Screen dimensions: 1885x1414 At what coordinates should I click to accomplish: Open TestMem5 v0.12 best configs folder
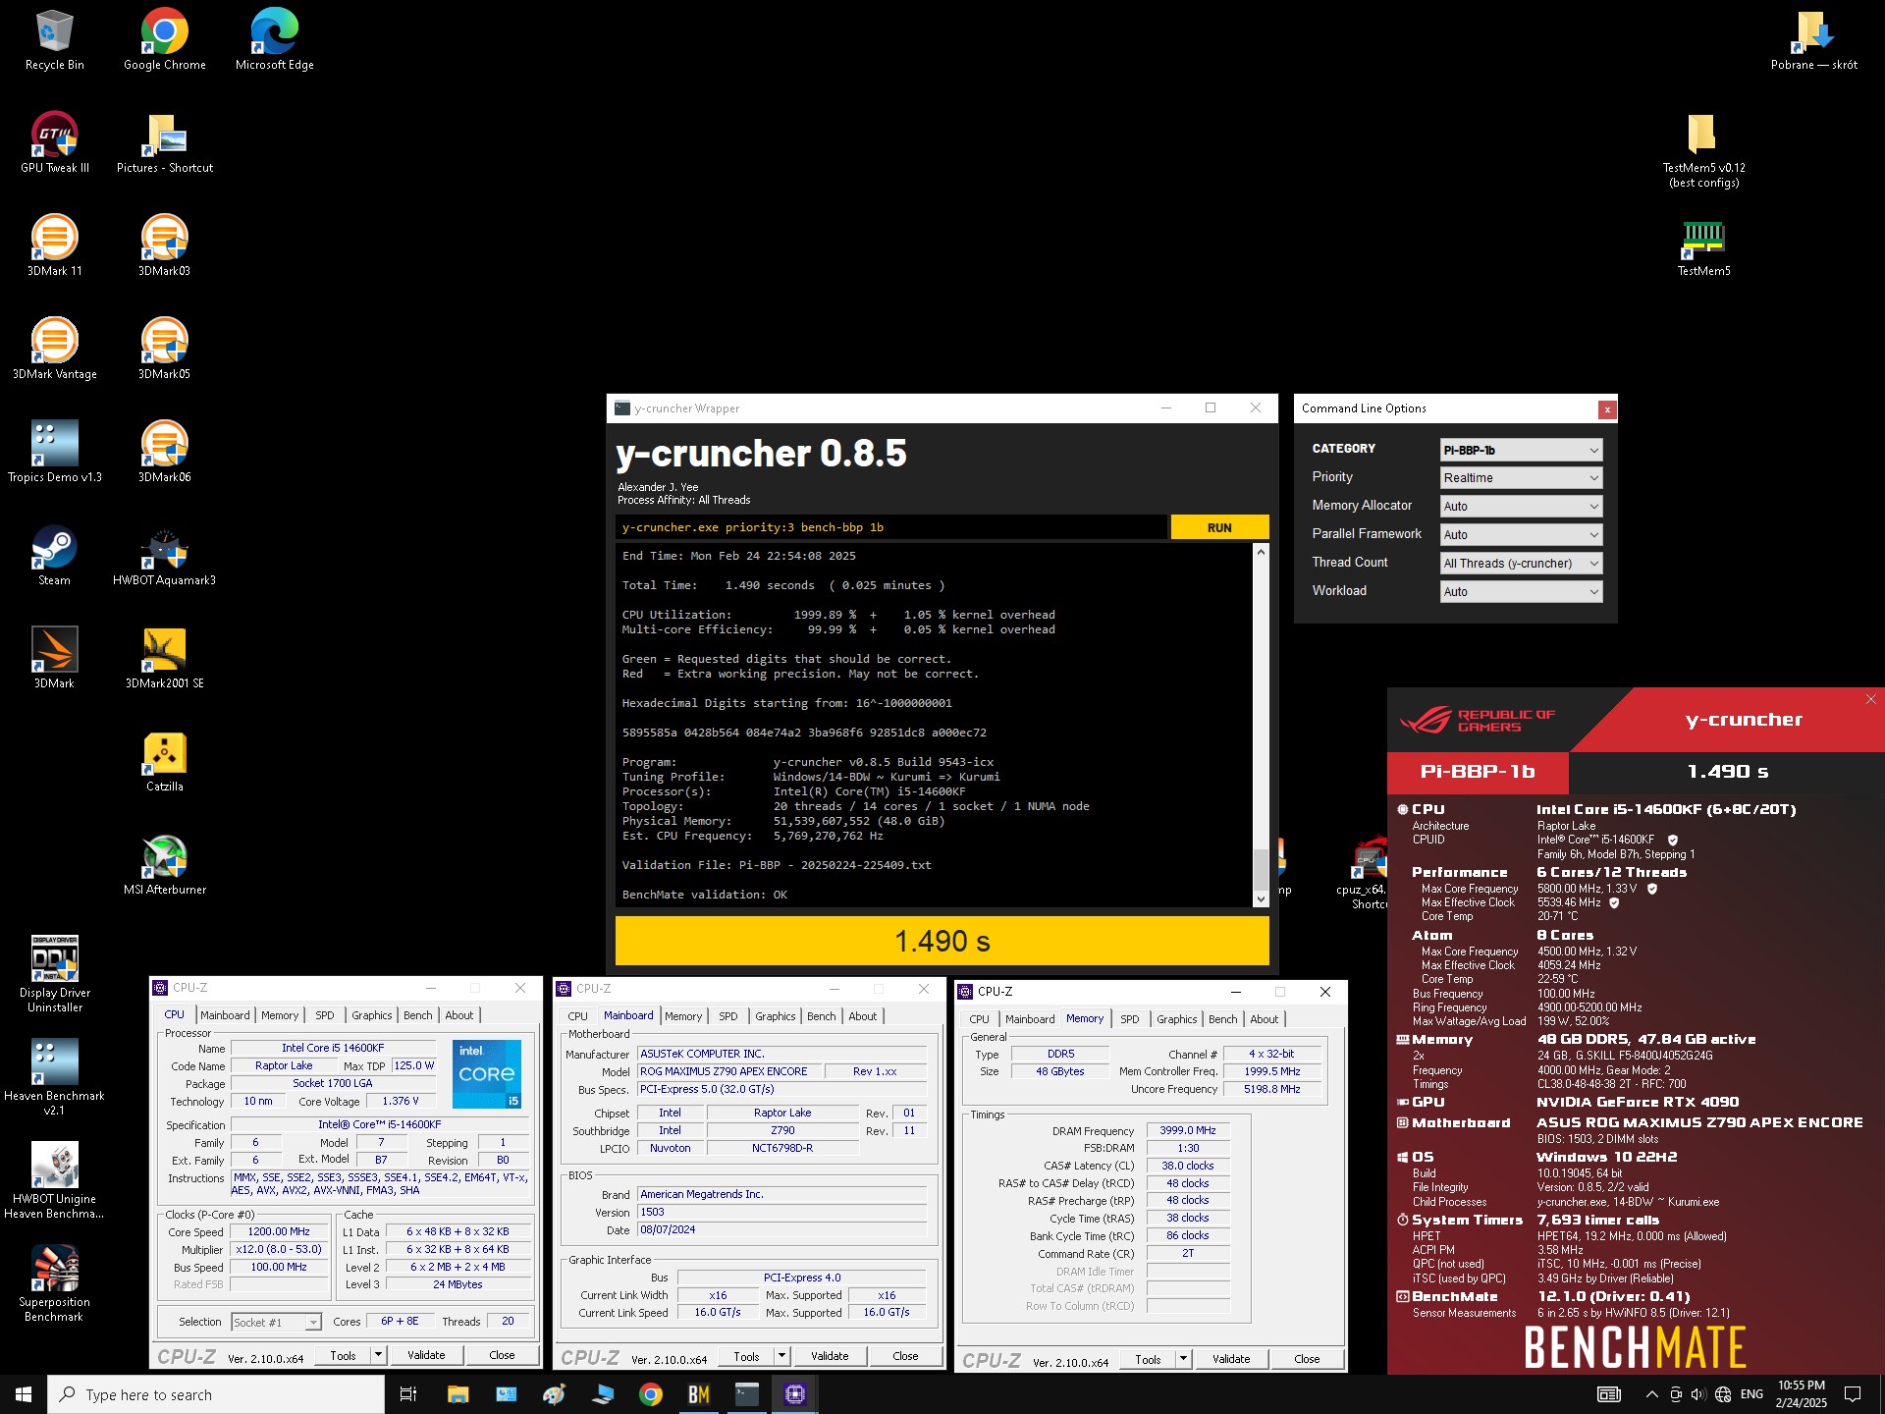1704,151
